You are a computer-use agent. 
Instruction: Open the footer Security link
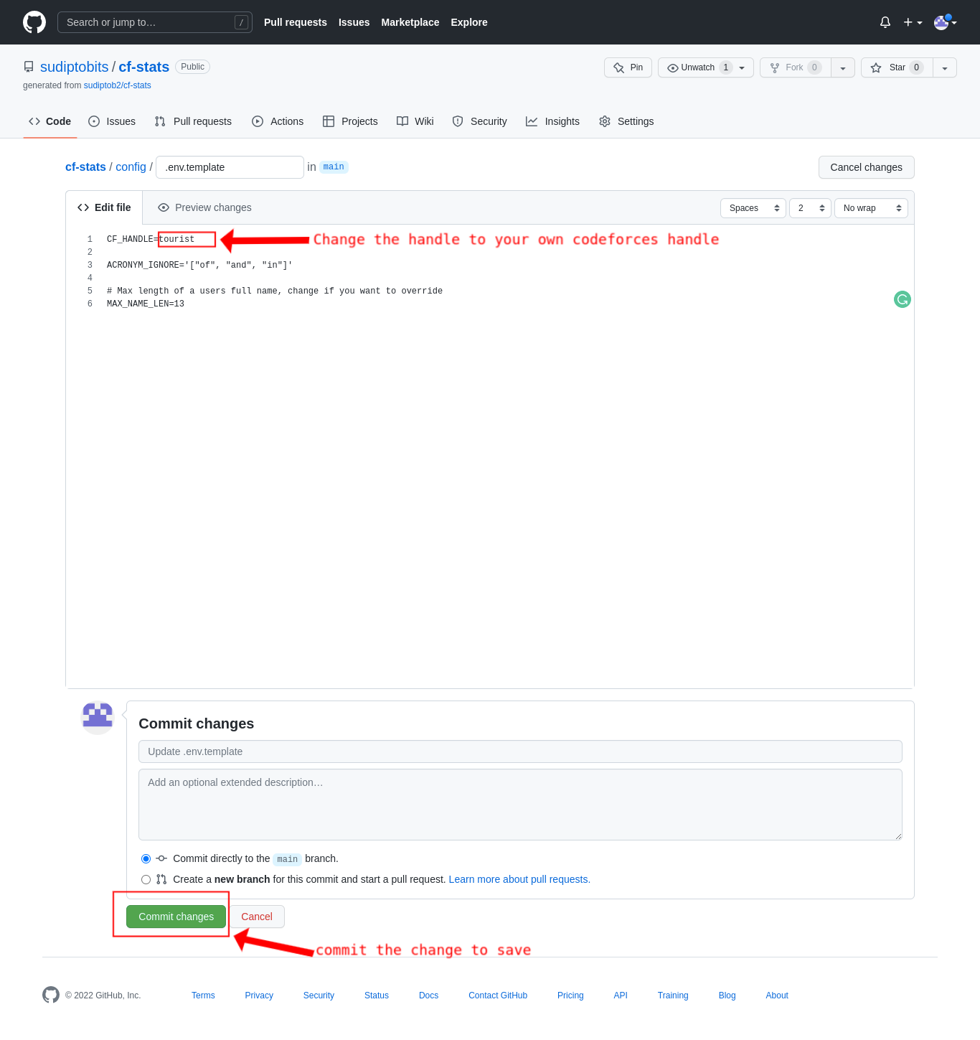[x=319, y=996]
